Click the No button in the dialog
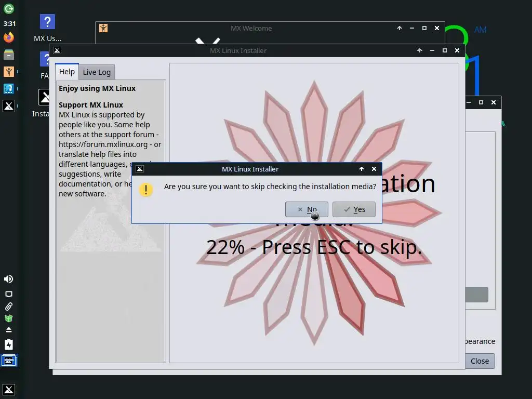Viewport: 532px width, 399px height. 307,209
